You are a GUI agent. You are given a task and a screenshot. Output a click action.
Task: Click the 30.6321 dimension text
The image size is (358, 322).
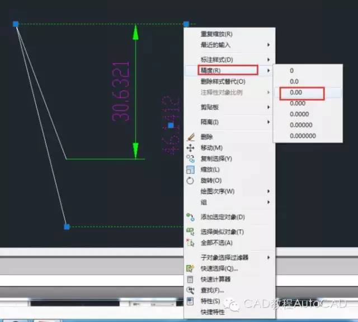click(x=121, y=92)
